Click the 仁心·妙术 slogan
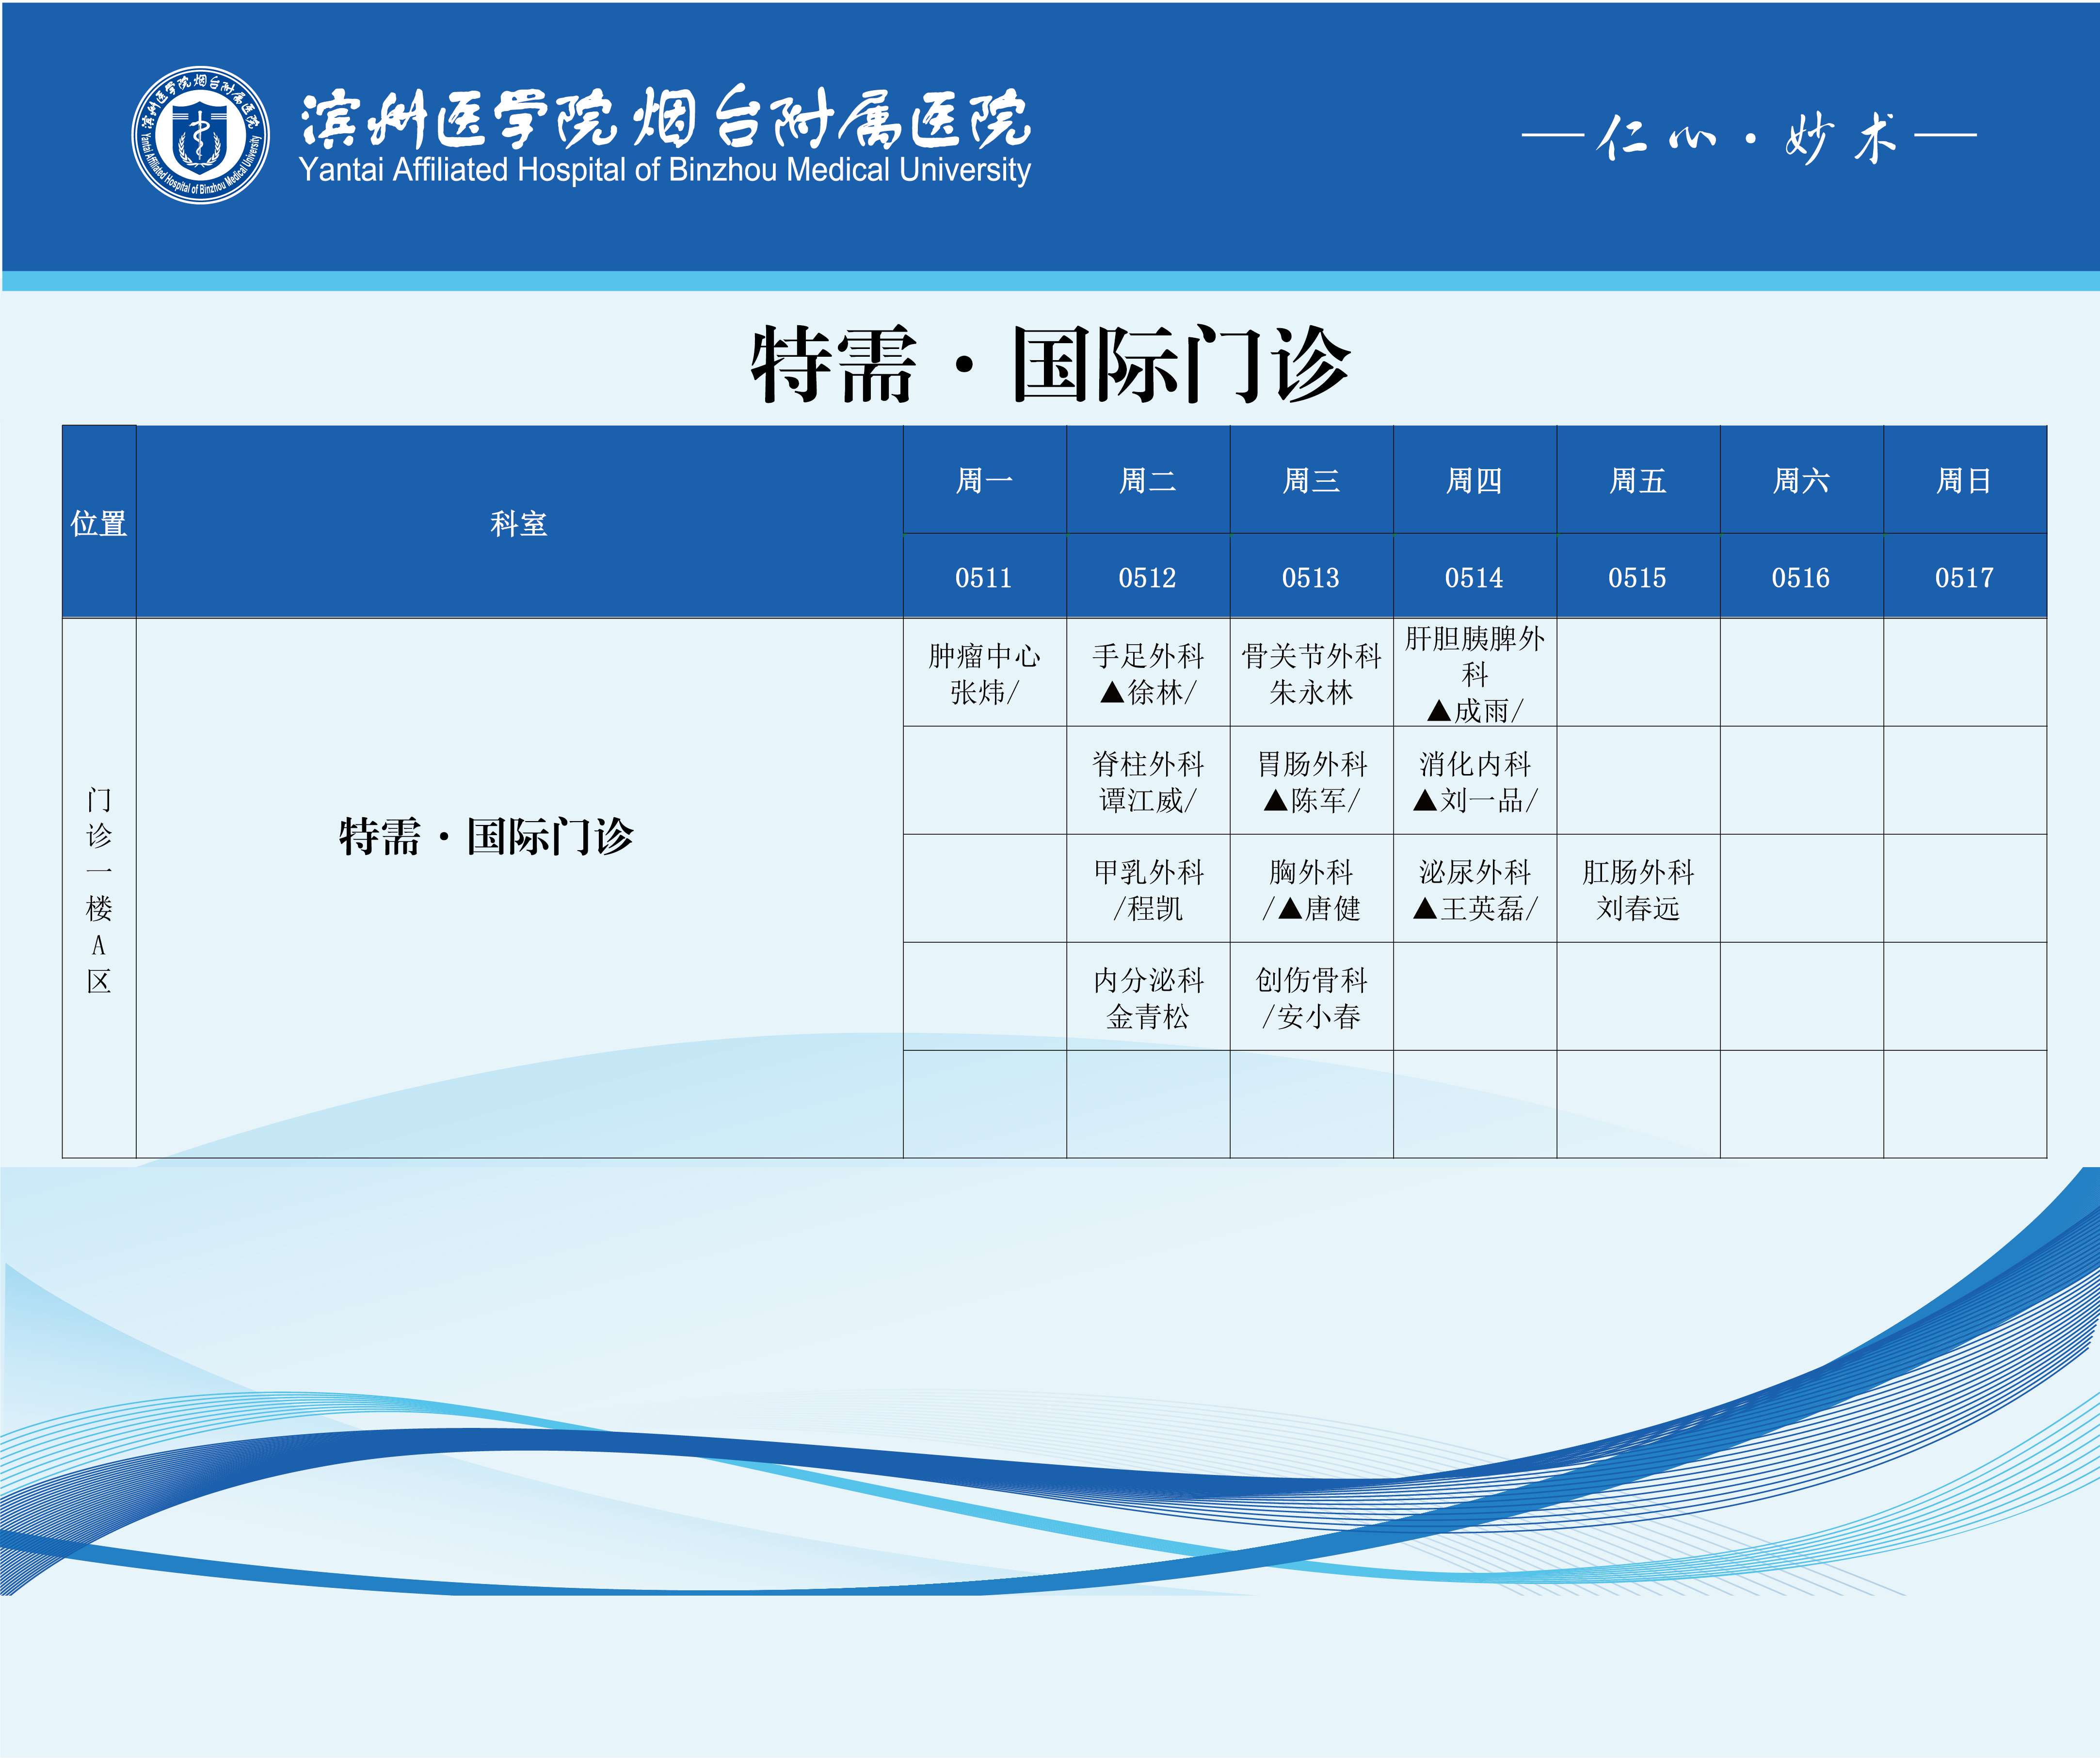Screen dimensions: 2100x1758 pos(1748,137)
